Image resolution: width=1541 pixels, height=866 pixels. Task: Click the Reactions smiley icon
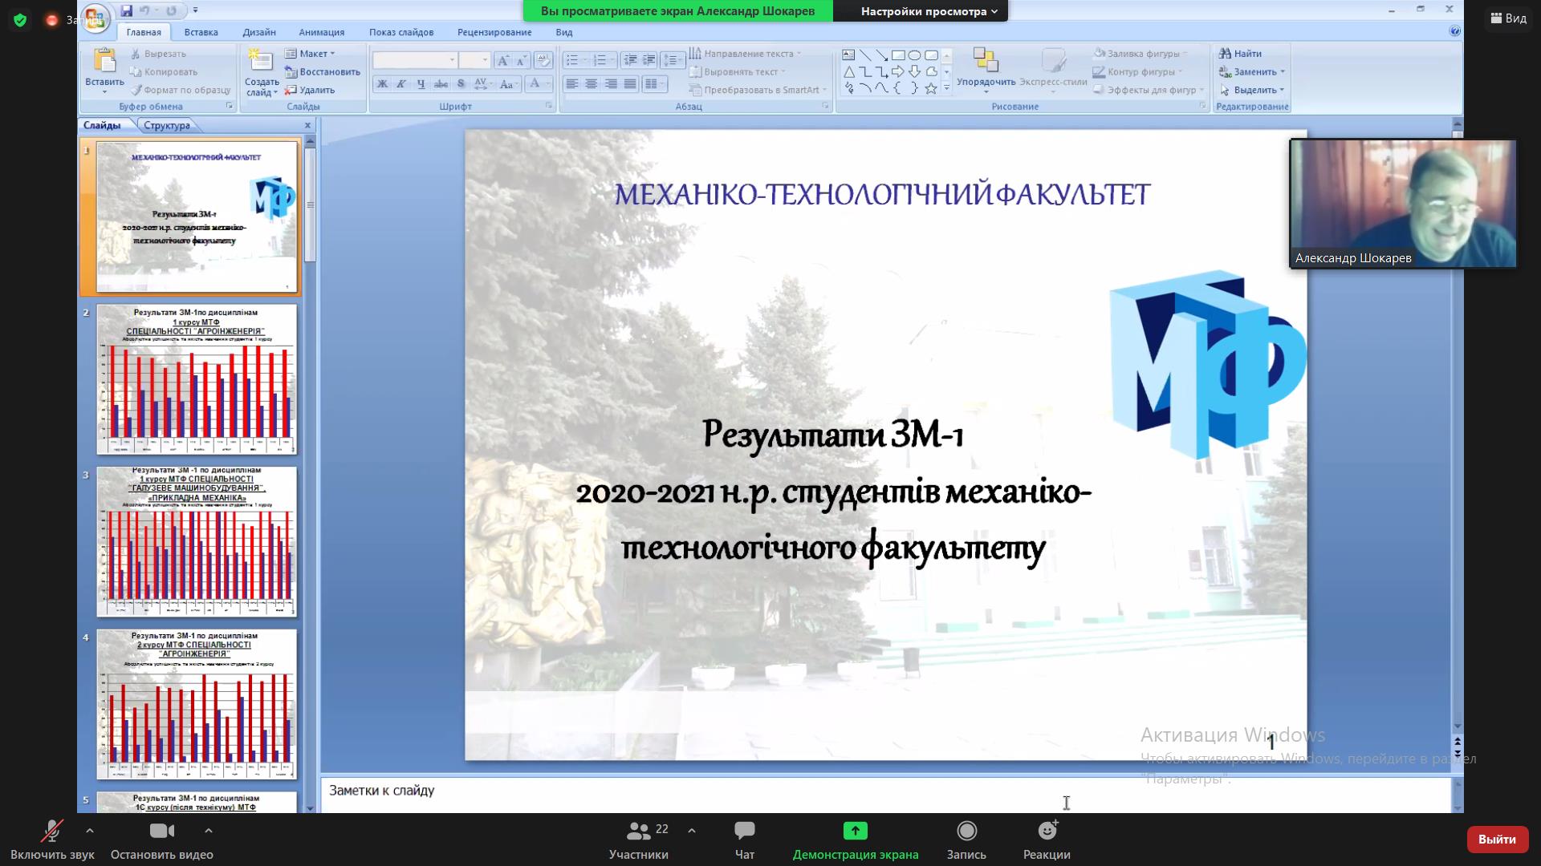(x=1047, y=831)
